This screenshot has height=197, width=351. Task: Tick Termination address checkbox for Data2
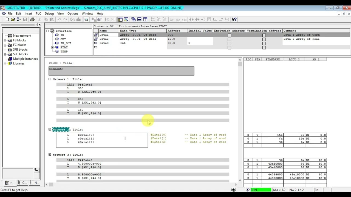[x=264, y=39]
